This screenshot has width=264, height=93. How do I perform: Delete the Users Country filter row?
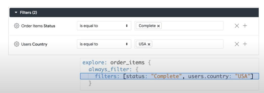point(237,44)
